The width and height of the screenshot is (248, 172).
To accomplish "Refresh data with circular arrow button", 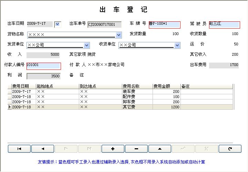I will click(x=230, y=149).
